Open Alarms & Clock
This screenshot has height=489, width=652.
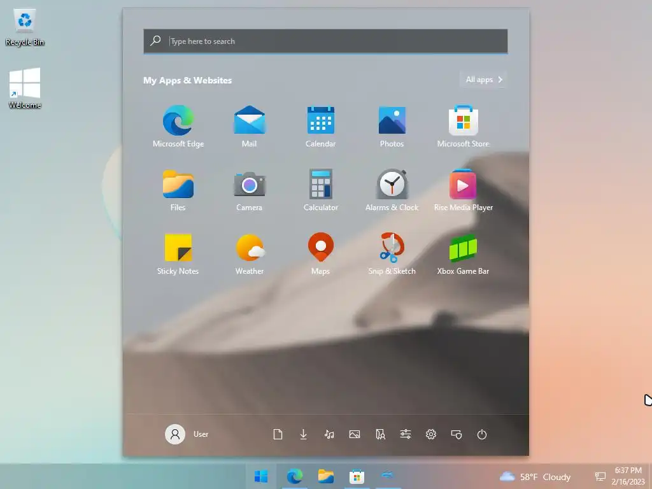(392, 190)
